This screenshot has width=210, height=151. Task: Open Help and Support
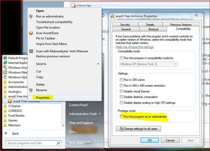(x=81, y=123)
